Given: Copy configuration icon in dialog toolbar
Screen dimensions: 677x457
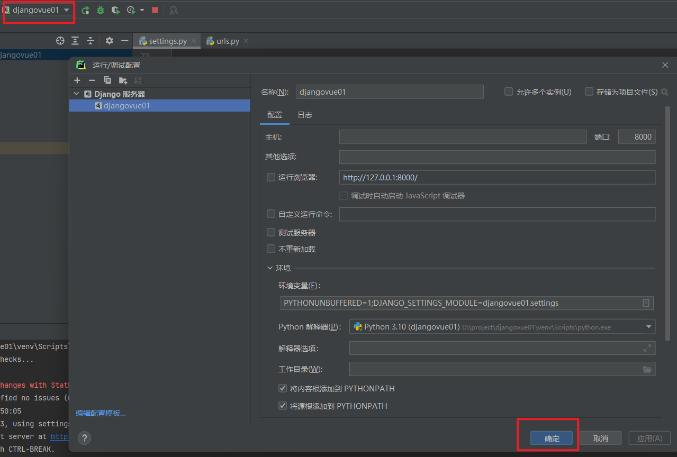Looking at the screenshot, I should point(107,80).
